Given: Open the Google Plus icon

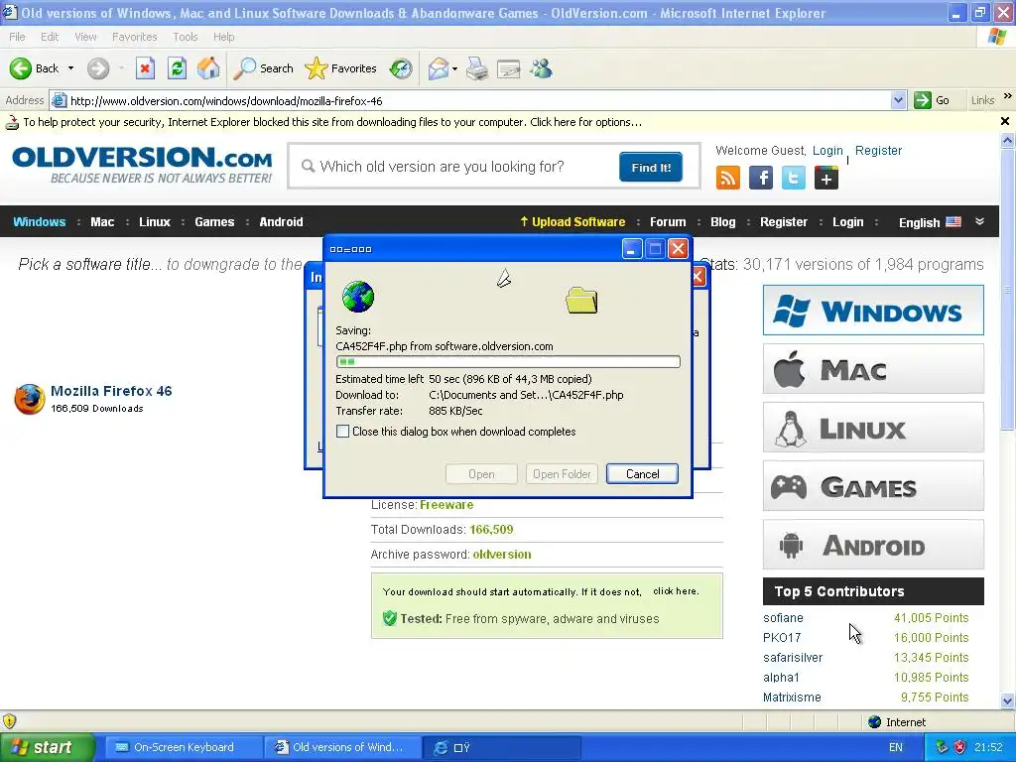Looking at the screenshot, I should point(826,178).
